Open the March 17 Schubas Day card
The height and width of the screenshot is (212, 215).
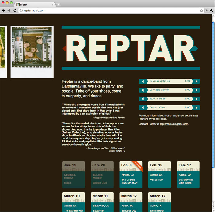pos(131,202)
